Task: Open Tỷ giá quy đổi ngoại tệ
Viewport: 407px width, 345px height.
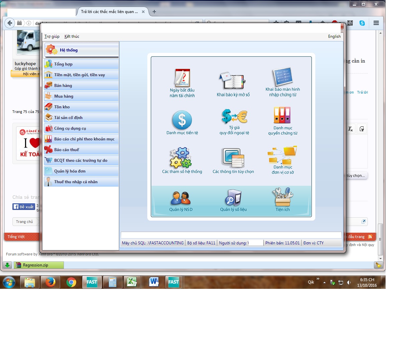Action: point(234,116)
